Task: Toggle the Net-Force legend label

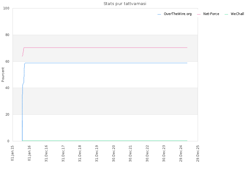Action: [211, 14]
